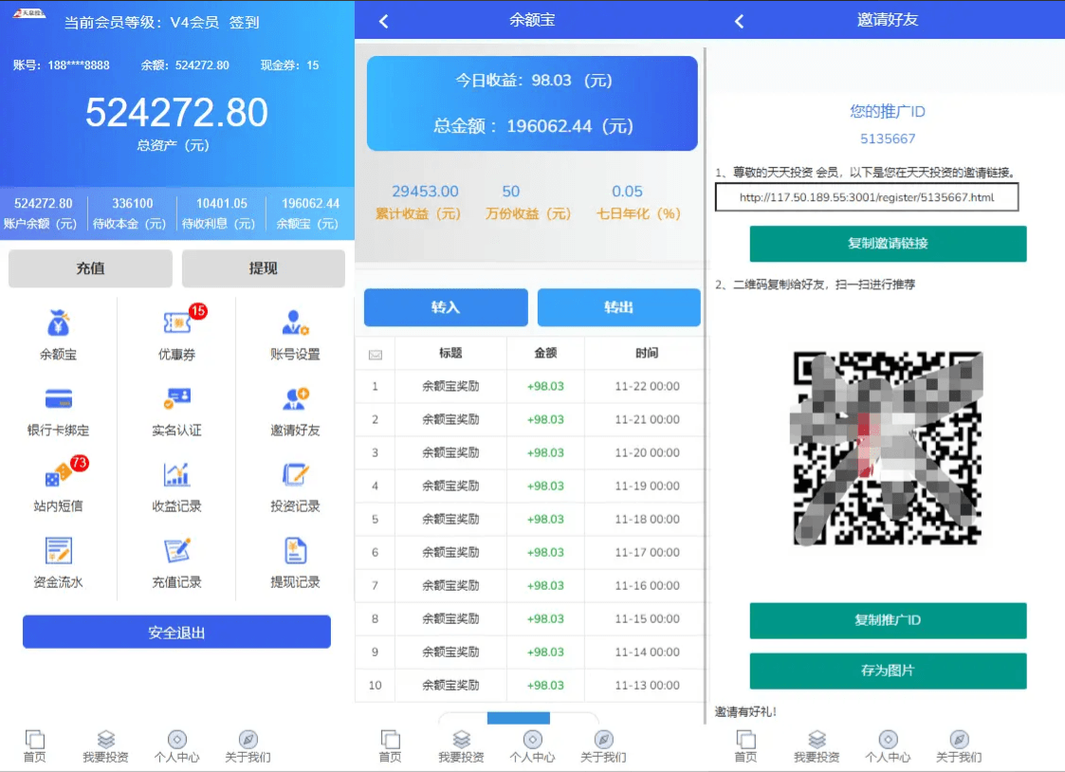This screenshot has height=772, width=1065.
Task: Tap 首页 in 邀请好友 screen bottom bar
Action: (745, 746)
